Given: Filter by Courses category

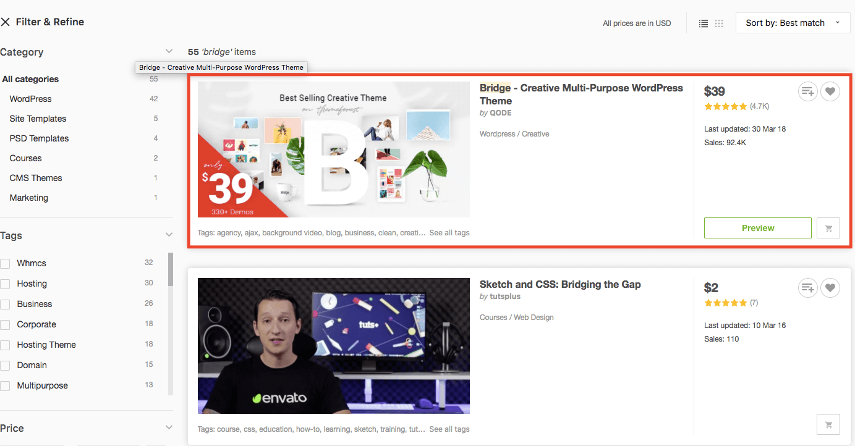Looking at the screenshot, I should 25,158.
